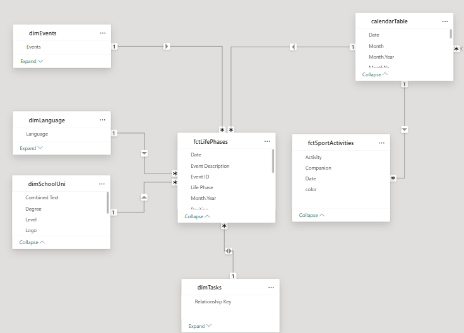
Task: Select dimLanguage relationship direction arrow
Action: 144,153
